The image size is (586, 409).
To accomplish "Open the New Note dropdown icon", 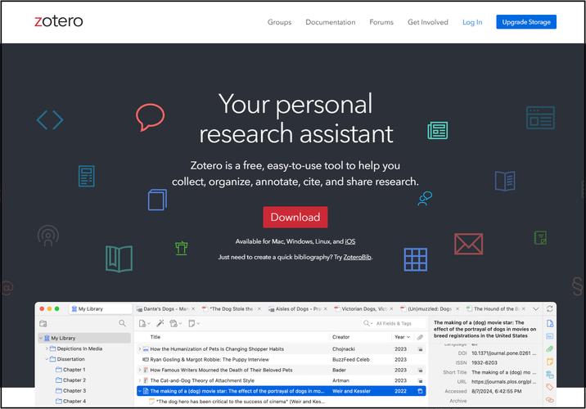I will 194,323.
